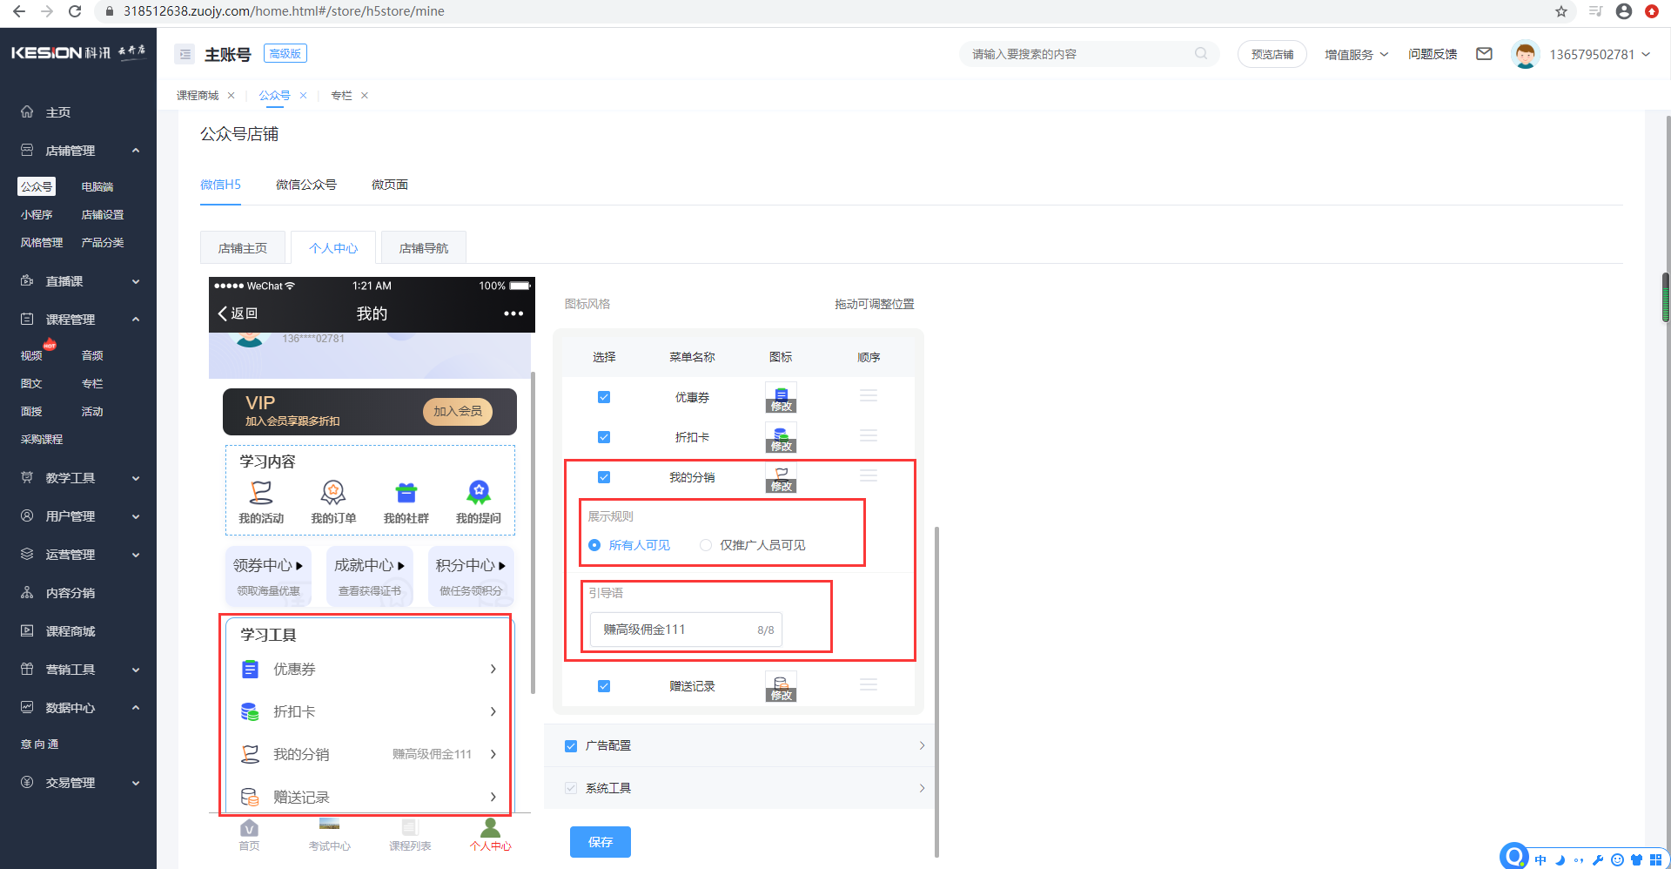Click the 引导语 text input field
1671x869 pixels.
pos(674,630)
